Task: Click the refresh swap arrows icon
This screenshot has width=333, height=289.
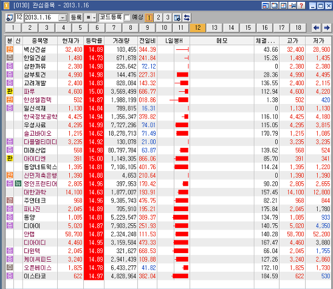Action: click(x=187, y=18)
